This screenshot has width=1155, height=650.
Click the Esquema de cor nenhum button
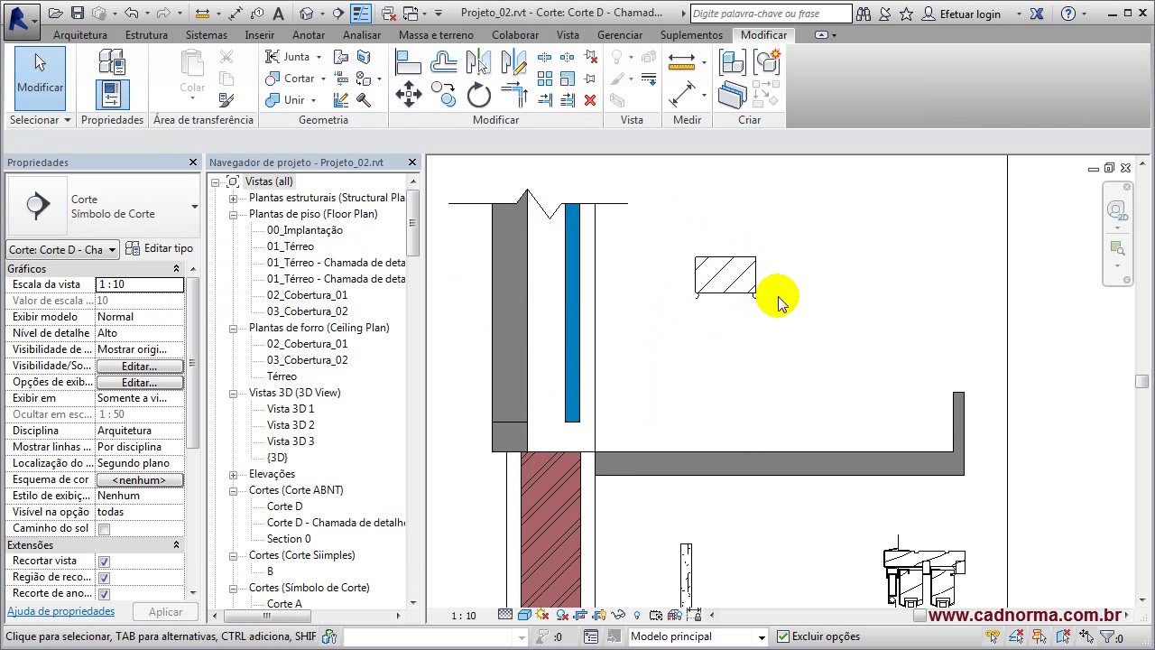click(139, 479)
